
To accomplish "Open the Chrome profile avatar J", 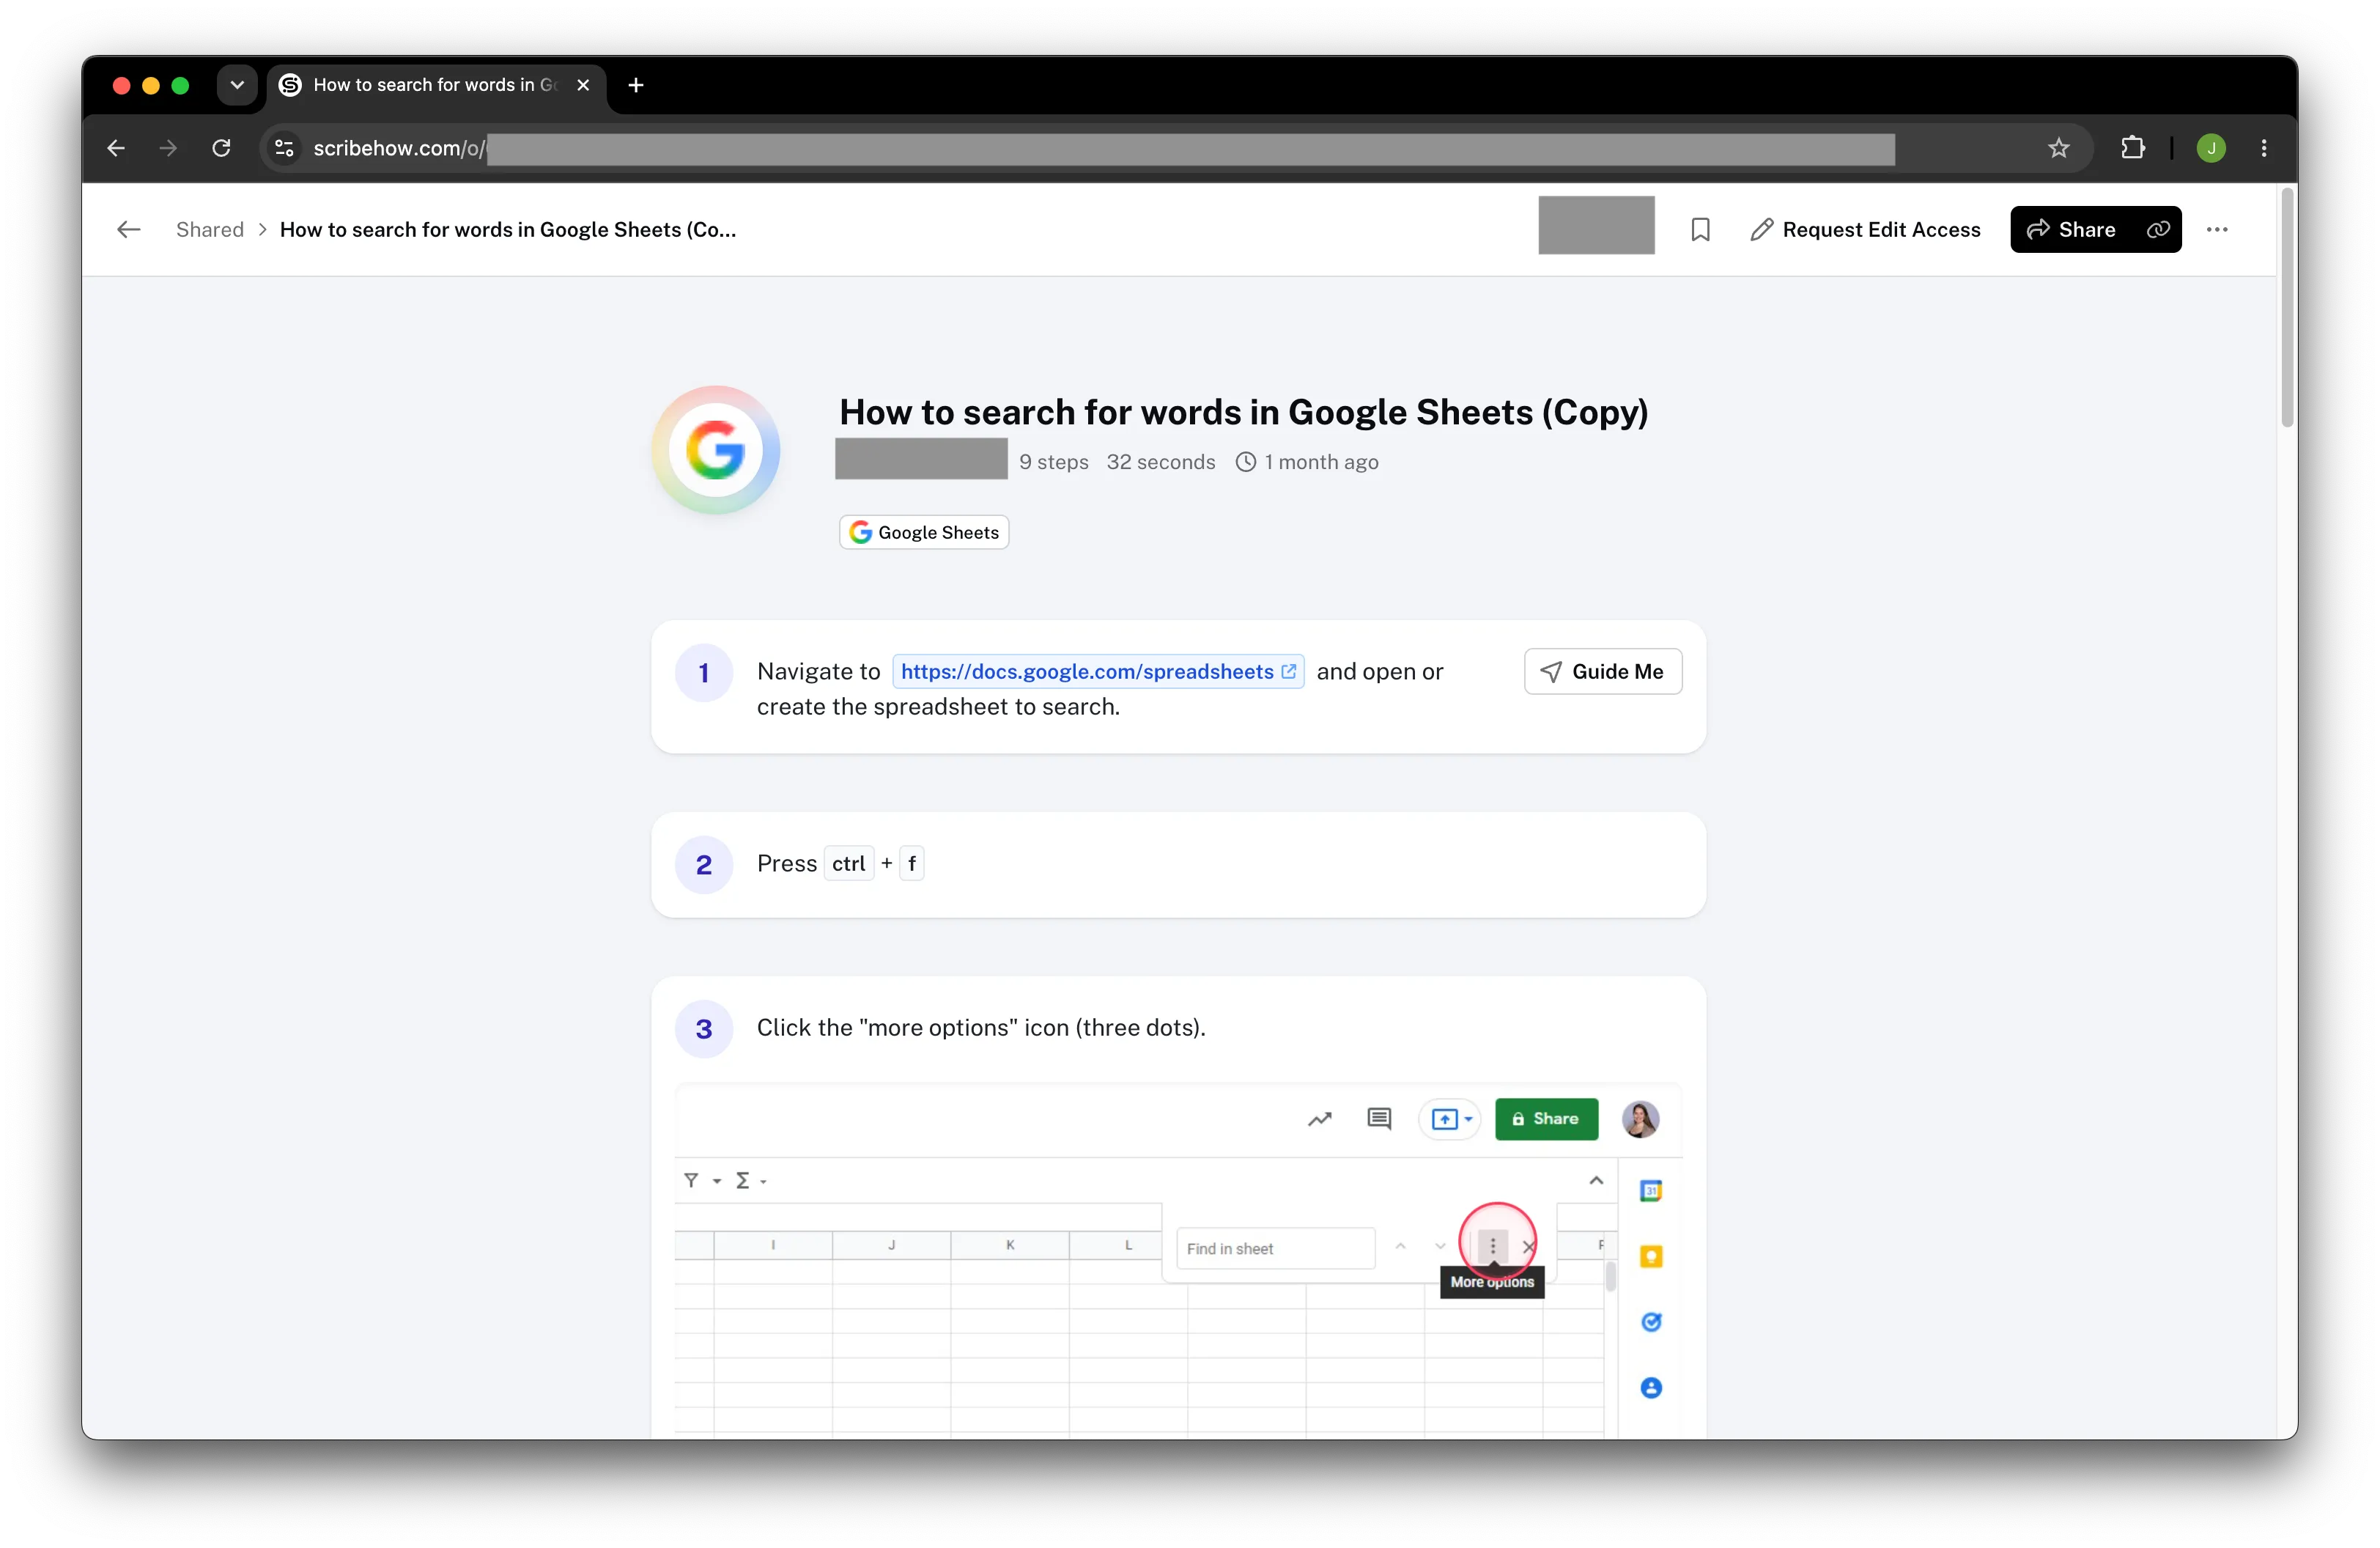I will [2211, 148].
